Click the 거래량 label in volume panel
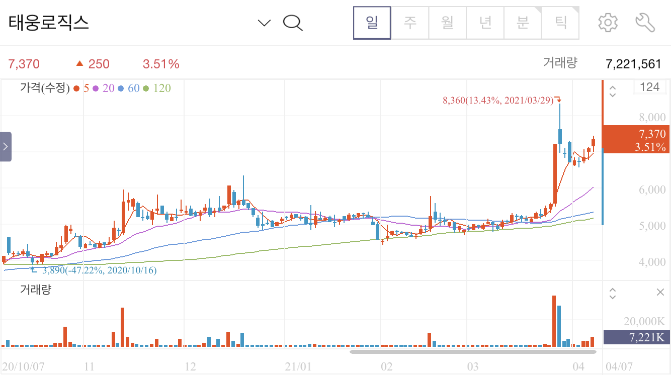Viewport: 671px width, 377px height. coord(35,290)
